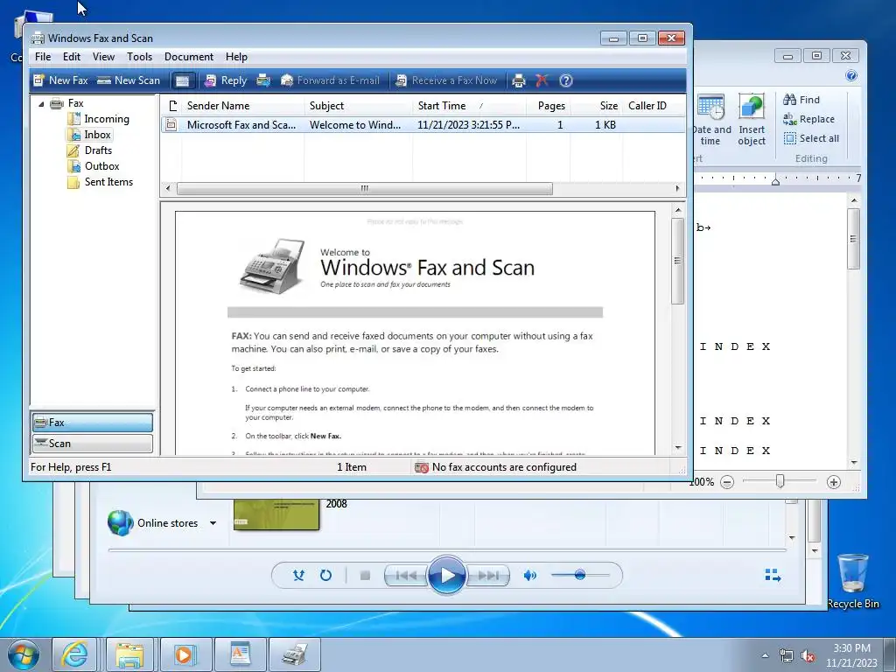Click the 'No fax accounts are configured' status
This screenshot has width=896, height=672.
[x=495, y=467]
